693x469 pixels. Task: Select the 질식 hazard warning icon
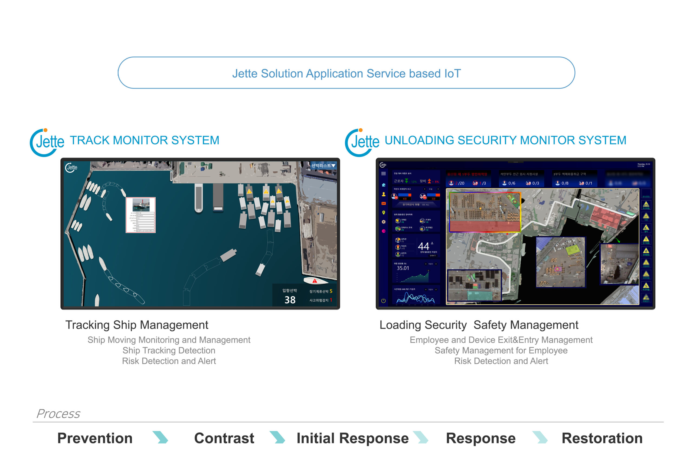[646, 228]
